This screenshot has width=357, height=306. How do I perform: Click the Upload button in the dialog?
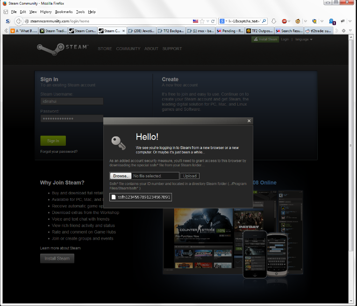pos(190,176)
